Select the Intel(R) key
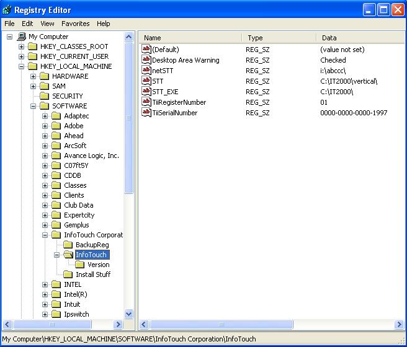 click(76, 295)
